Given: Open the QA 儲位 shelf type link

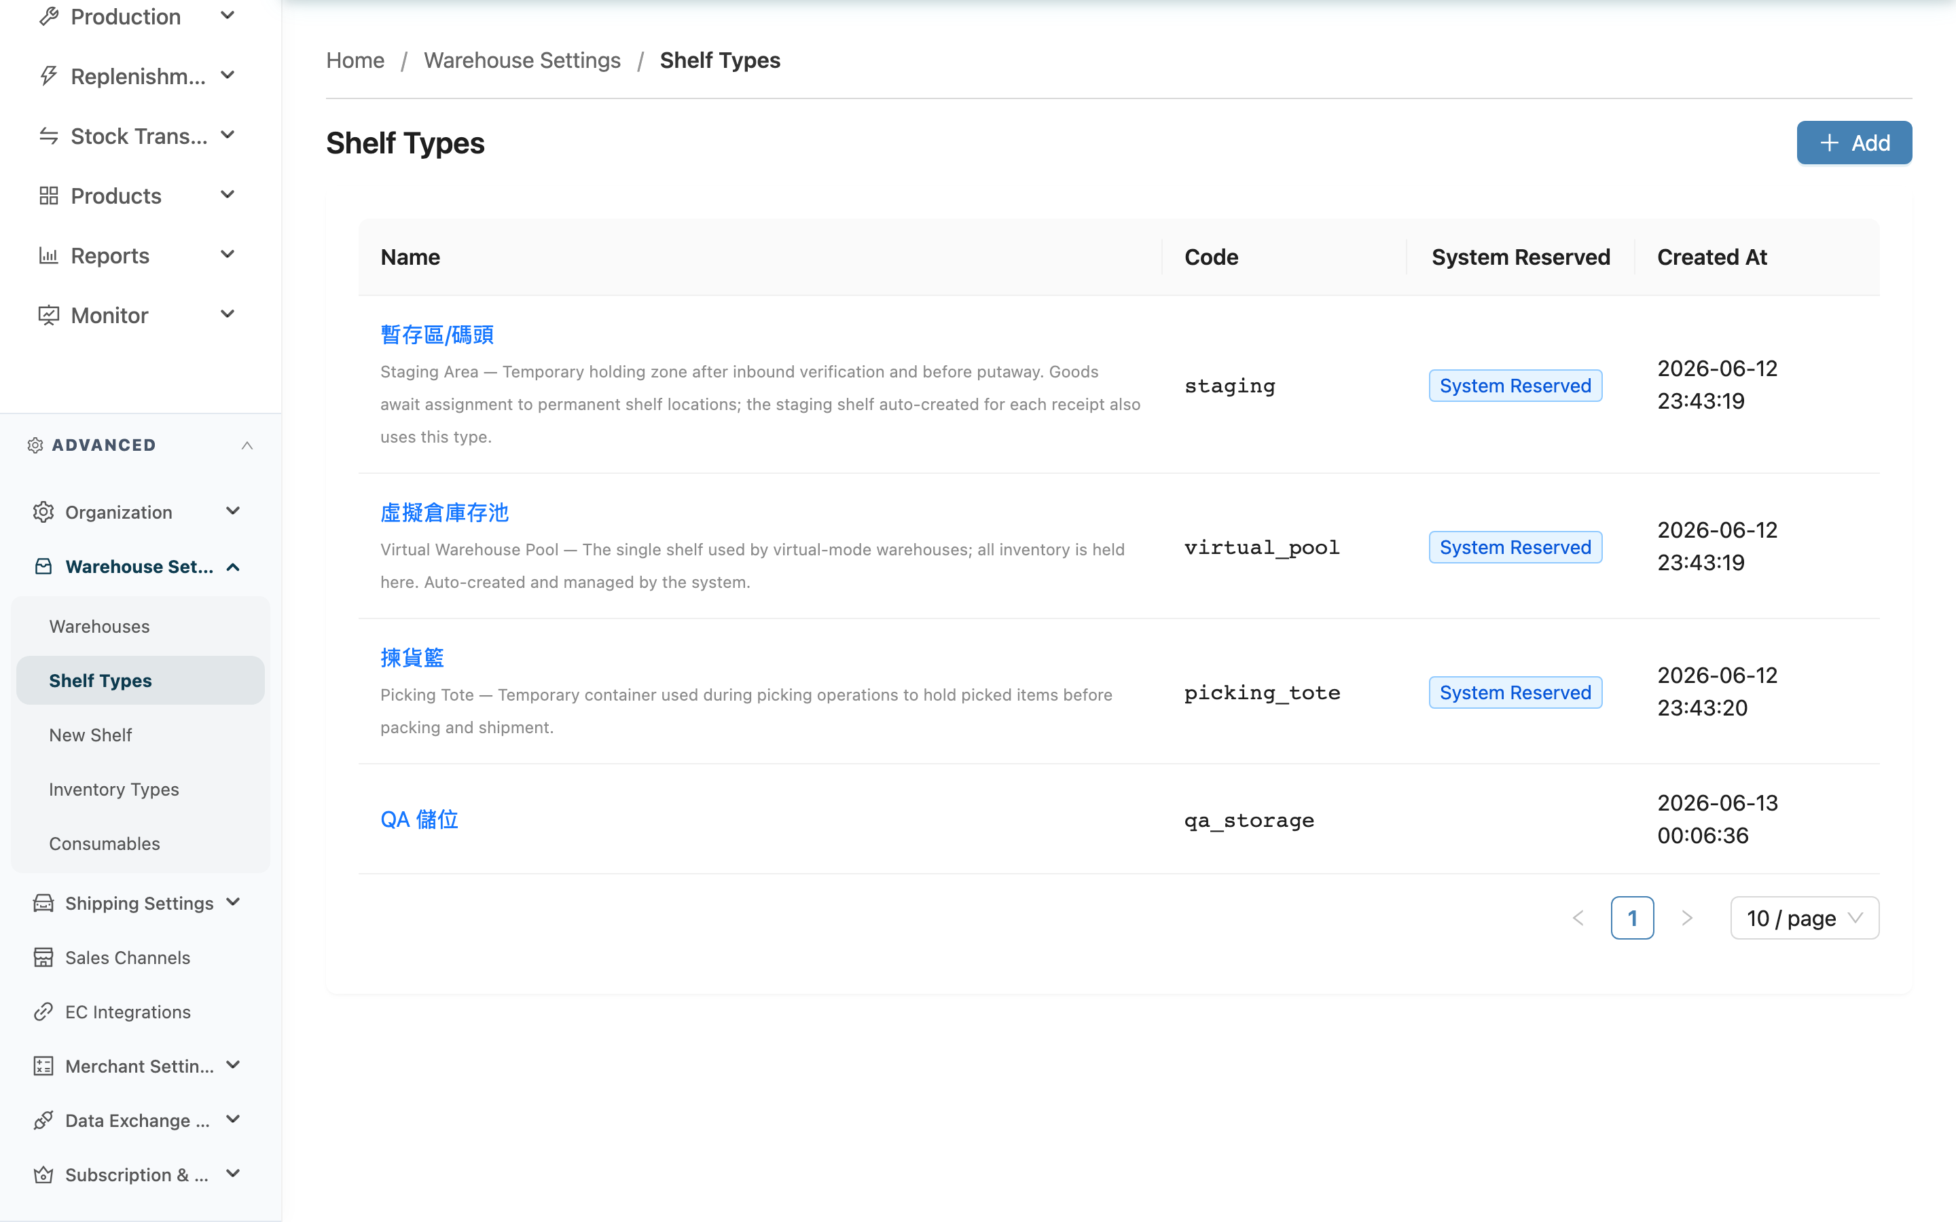Looking at the screenshot, I should (x=420, y=819).
